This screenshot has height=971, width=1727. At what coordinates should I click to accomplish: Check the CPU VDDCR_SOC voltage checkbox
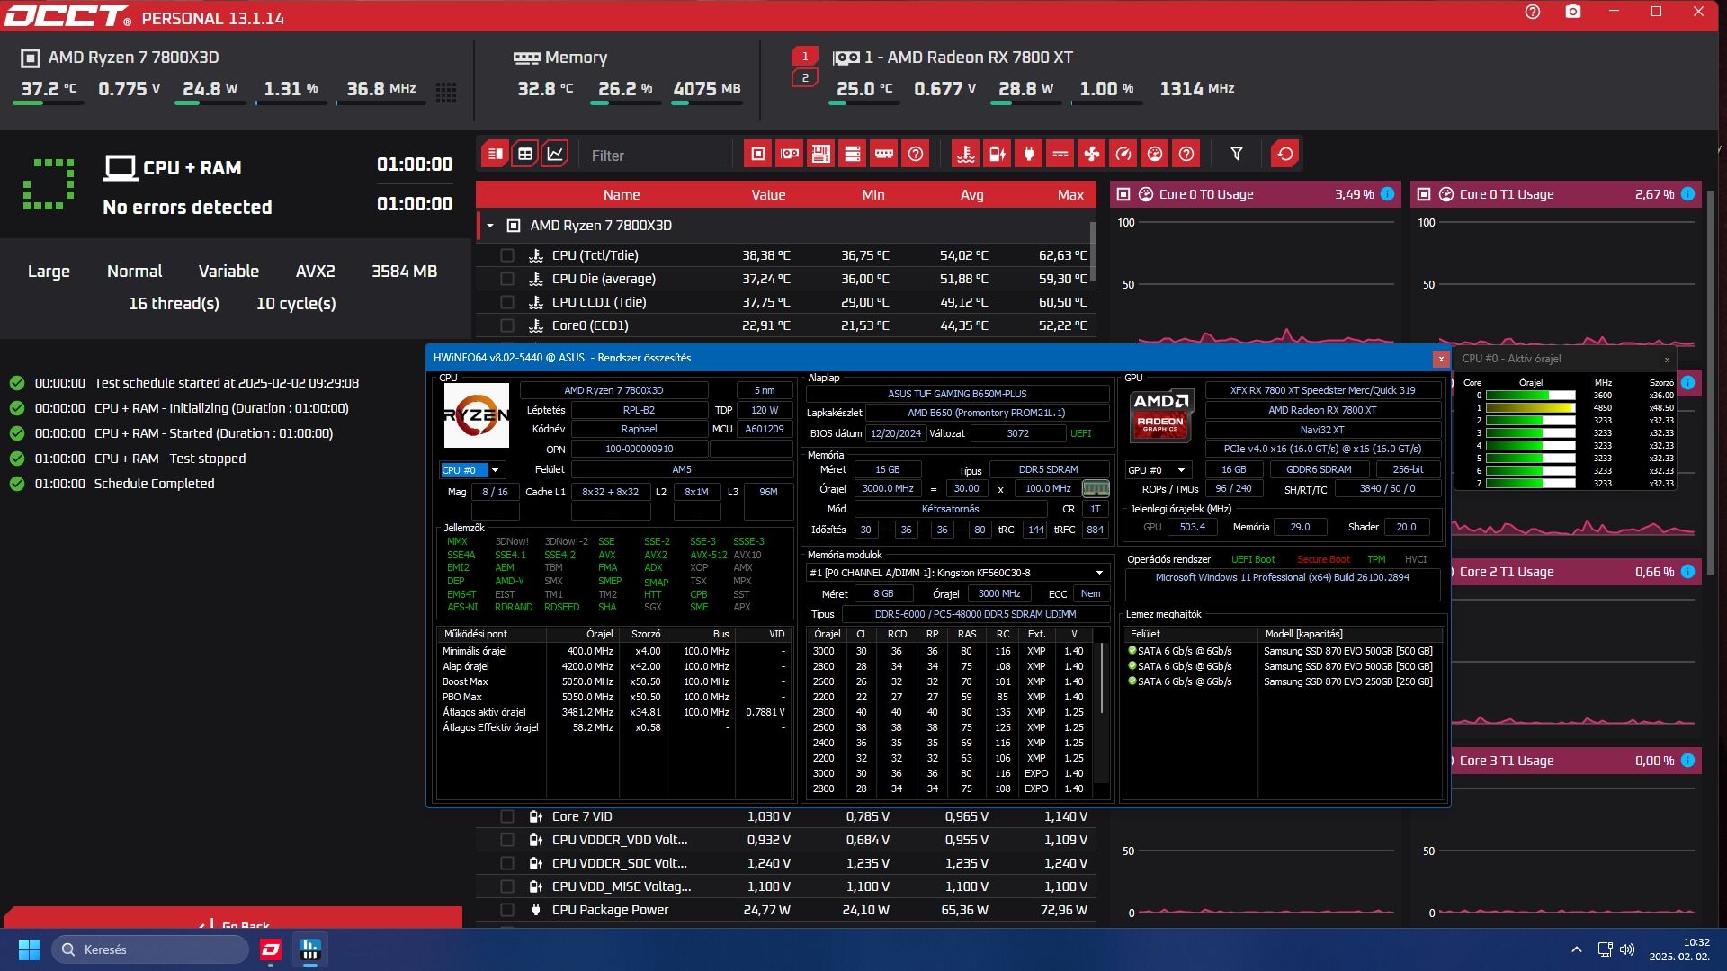click(x=507, y=863)
